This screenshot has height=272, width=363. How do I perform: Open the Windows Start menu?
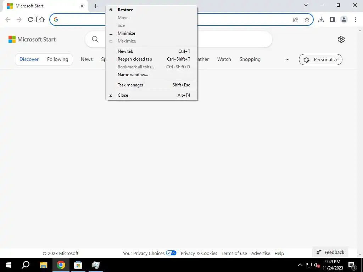click(x=9, y=265)
